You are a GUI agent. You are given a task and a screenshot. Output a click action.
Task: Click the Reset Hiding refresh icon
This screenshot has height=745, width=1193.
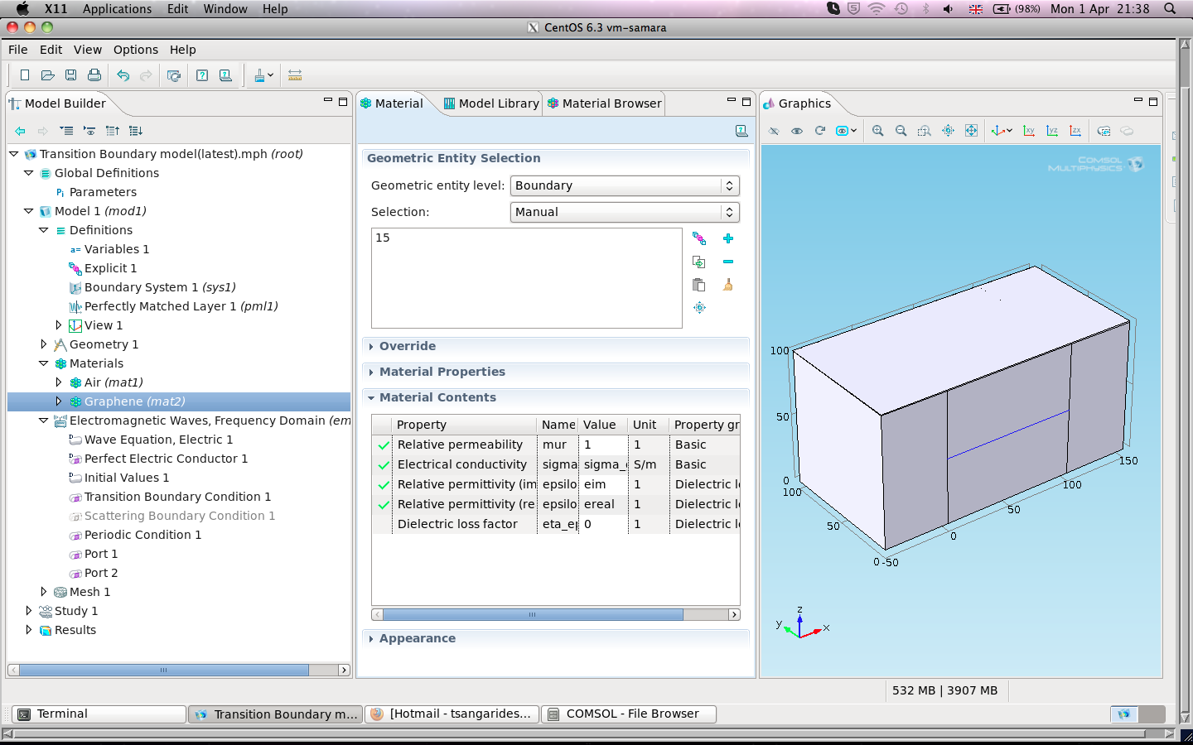coord(820,131)
